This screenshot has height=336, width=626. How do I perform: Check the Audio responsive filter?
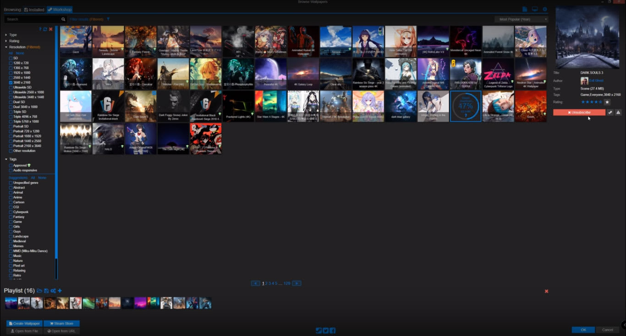pos(11,170)
